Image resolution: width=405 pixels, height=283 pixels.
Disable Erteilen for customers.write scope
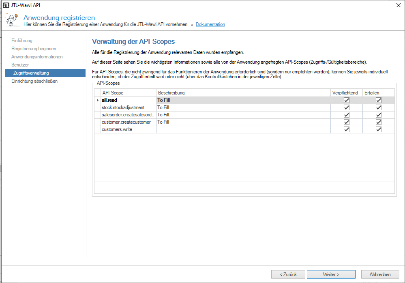[x=379, y=129]
